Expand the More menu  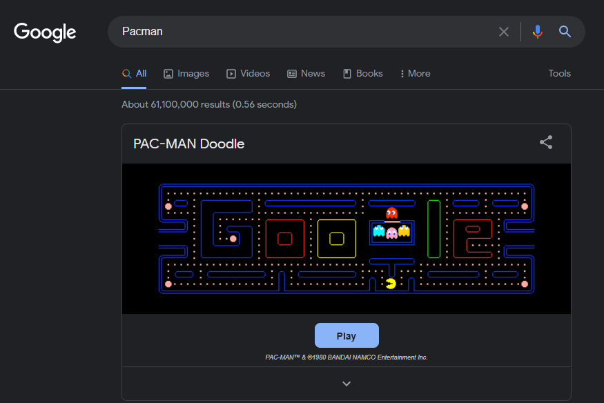tap(416, 74)
